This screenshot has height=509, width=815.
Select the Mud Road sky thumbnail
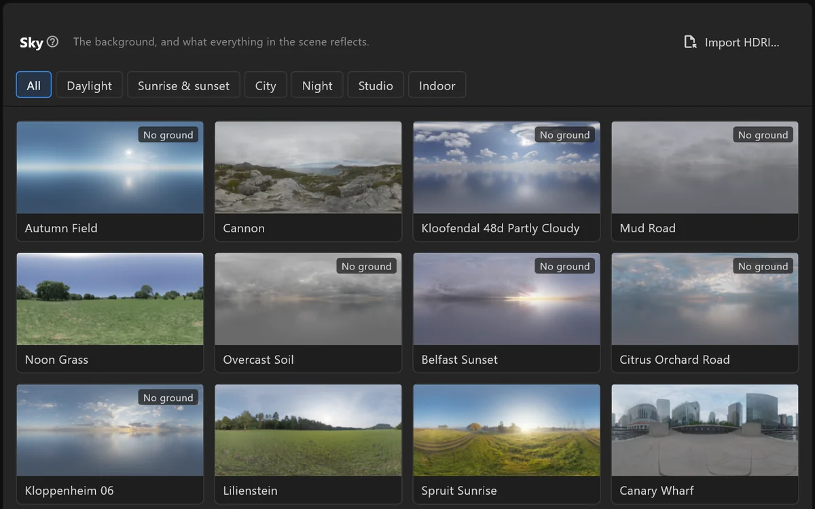pyautogui.click(x=705, y=168)
